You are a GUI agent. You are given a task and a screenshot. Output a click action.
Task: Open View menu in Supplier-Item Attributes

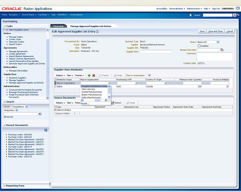70,75
